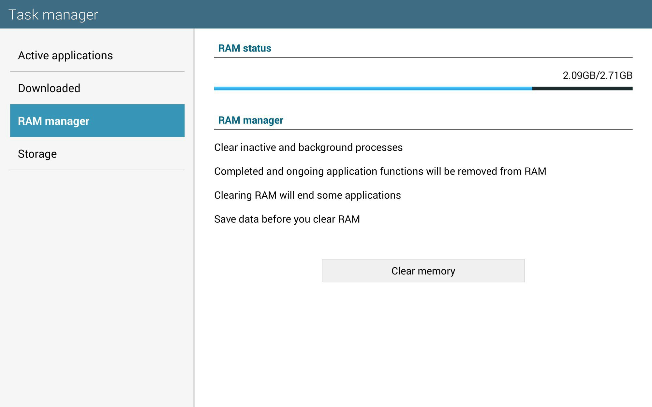Click 'Clear inactive and background processes' text
Screen dimensions: 652x407
308,147
